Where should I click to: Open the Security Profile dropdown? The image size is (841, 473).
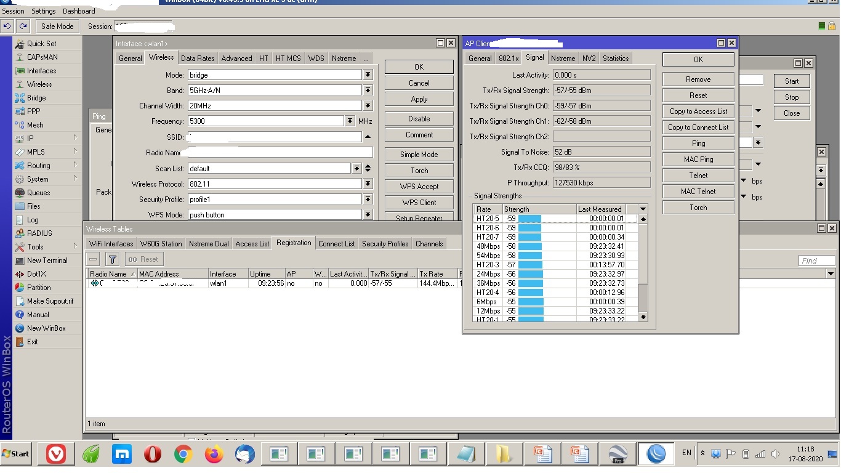(368, 200)
